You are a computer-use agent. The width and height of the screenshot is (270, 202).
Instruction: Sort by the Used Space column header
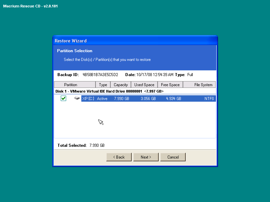(144, 85)
